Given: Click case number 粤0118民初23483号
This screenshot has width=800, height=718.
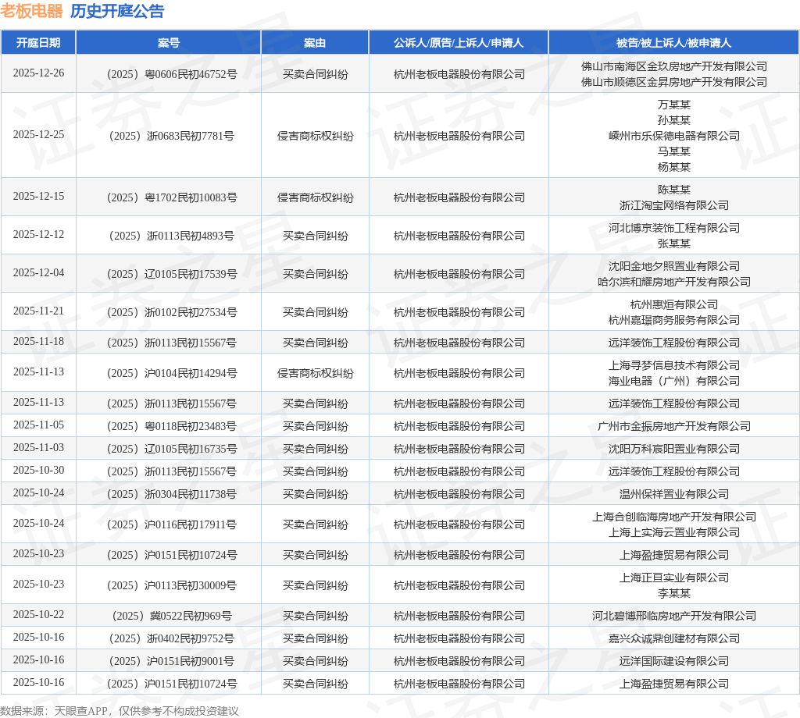Looking at the screenshot, I should coord(172,426).
